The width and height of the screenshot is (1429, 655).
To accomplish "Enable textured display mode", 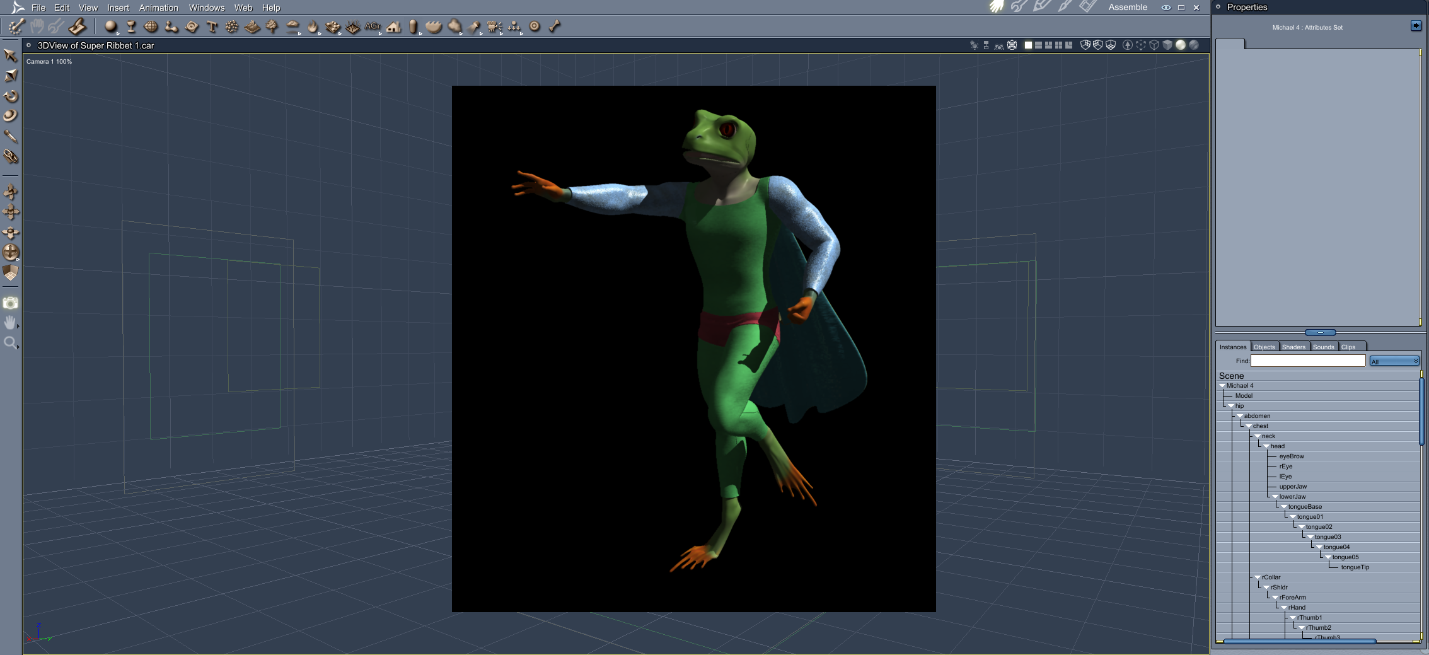I will pyautogui.click(x=1194, y=45).
